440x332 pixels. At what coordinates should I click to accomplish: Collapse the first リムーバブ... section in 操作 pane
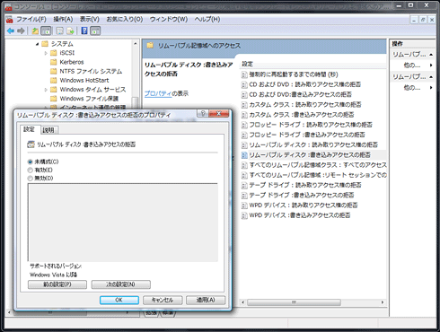tap(431, 55)
